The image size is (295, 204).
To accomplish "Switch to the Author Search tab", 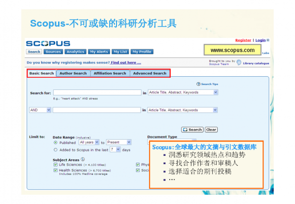I will pos(73,73).
